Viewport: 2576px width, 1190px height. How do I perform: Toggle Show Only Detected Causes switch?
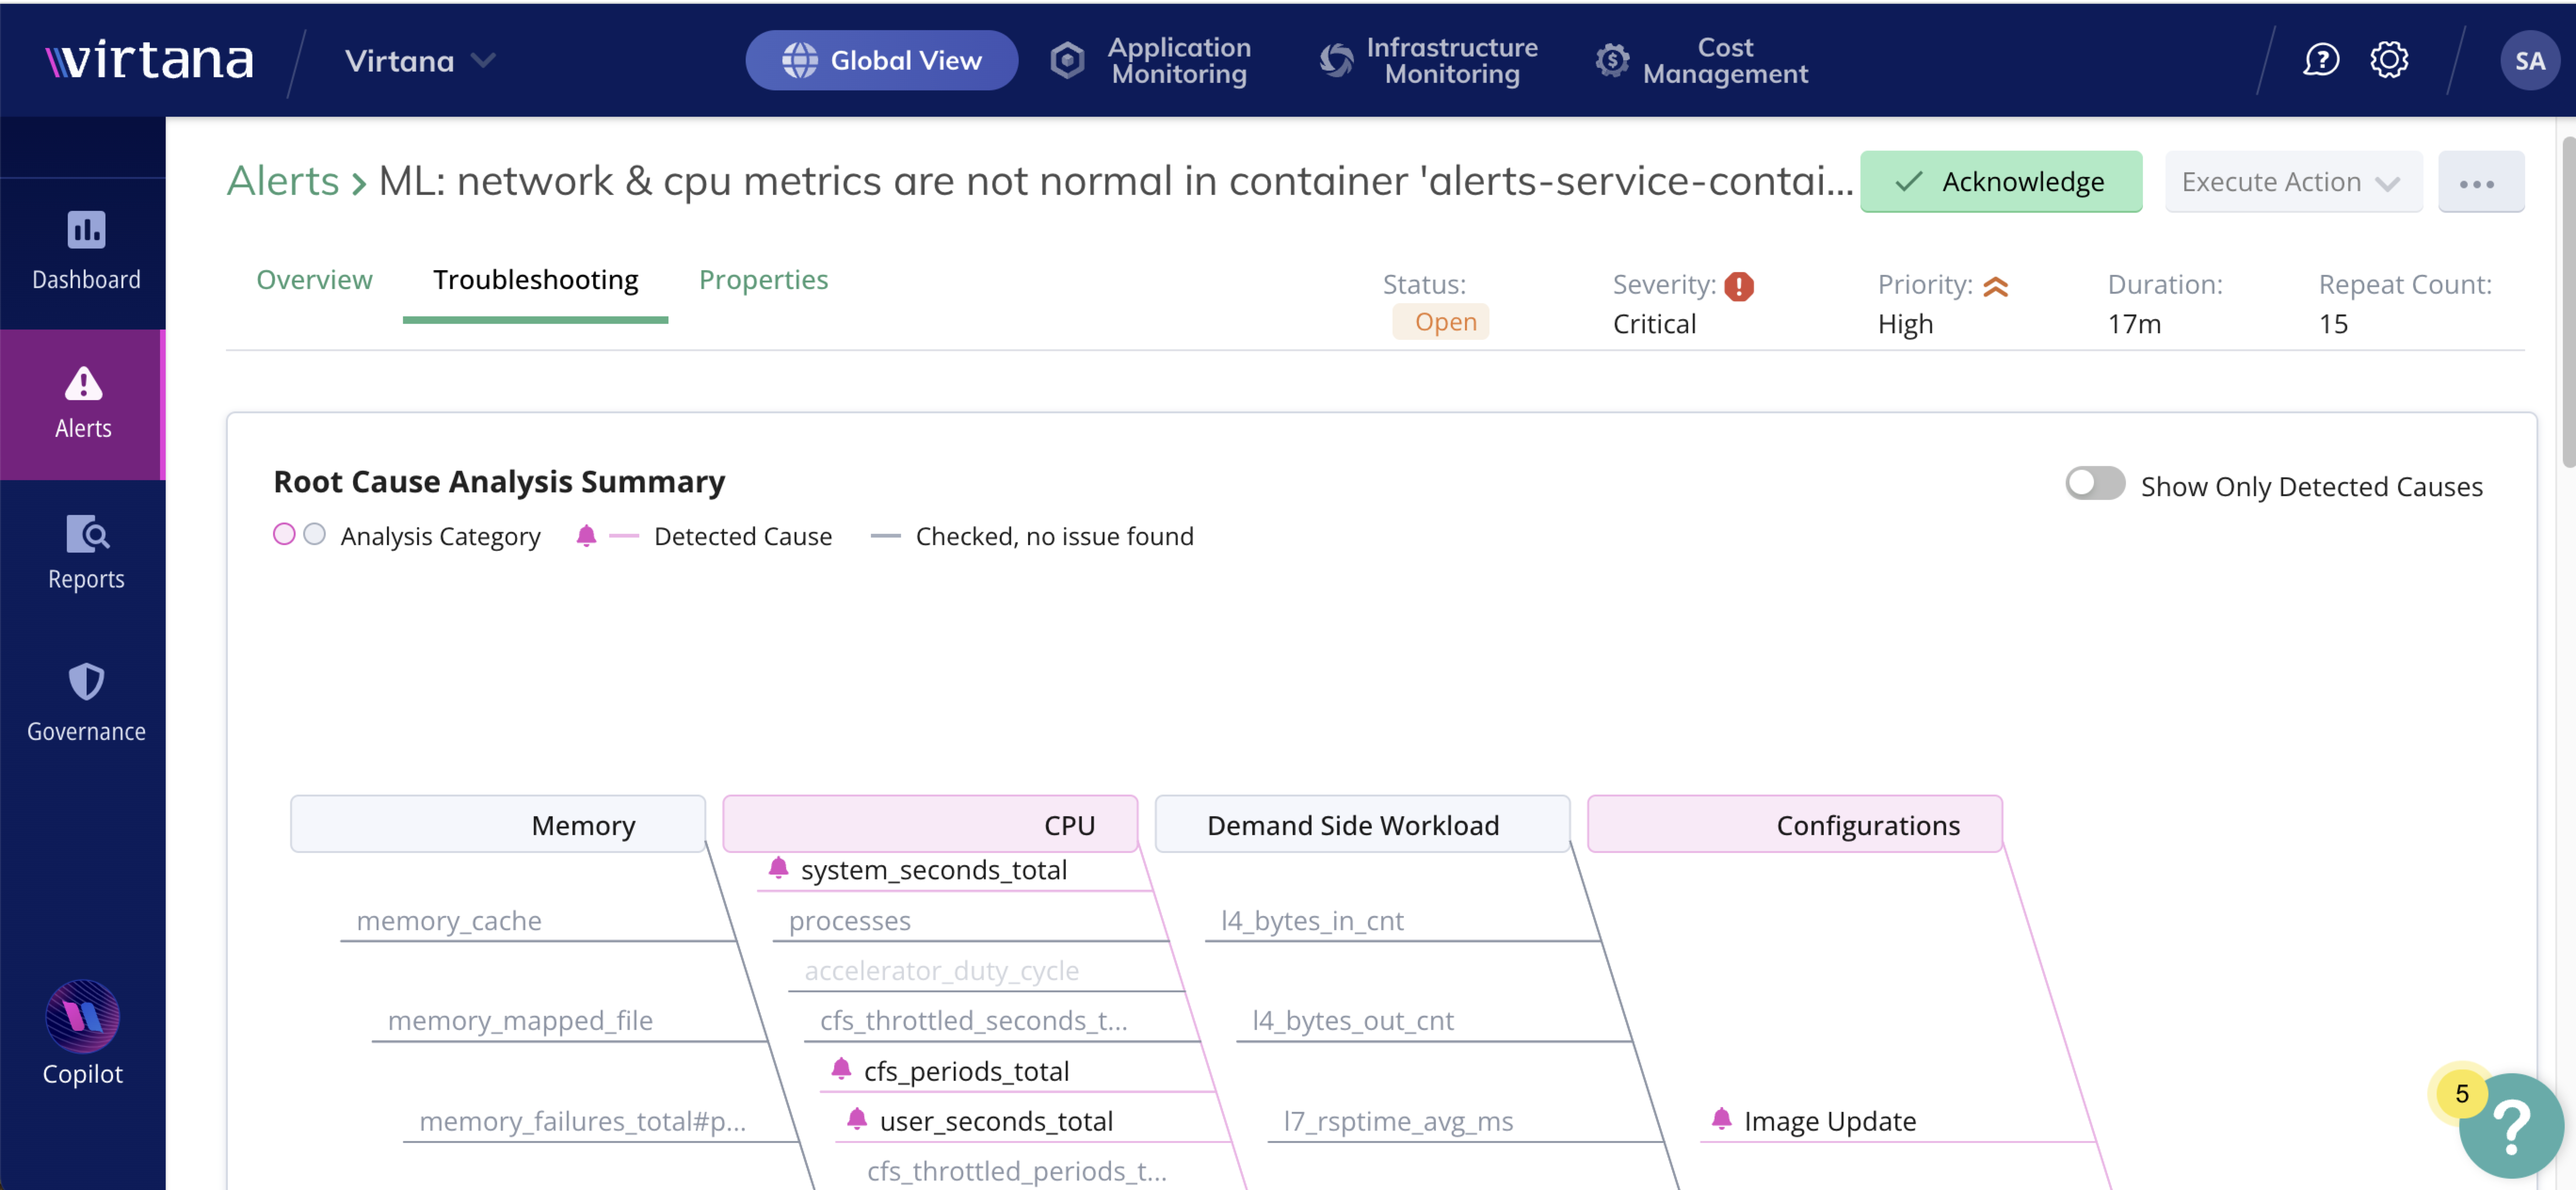pos(2095,484)
